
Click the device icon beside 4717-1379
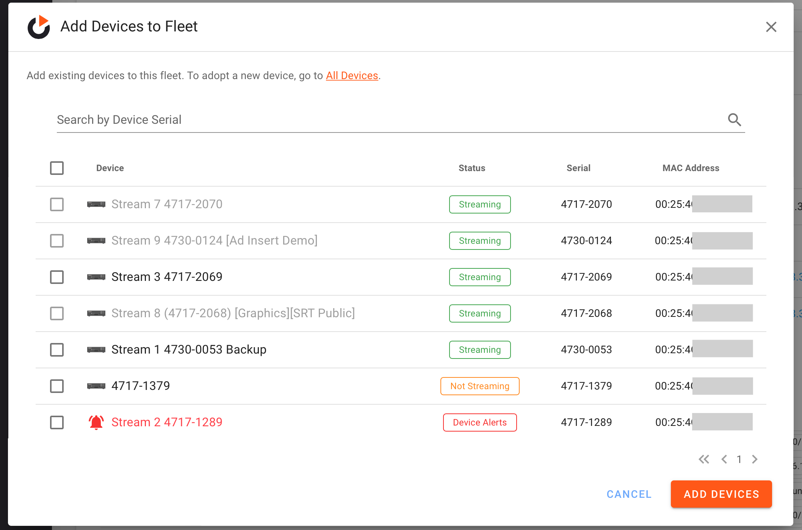pyautogui.click(x=96, y=386)
